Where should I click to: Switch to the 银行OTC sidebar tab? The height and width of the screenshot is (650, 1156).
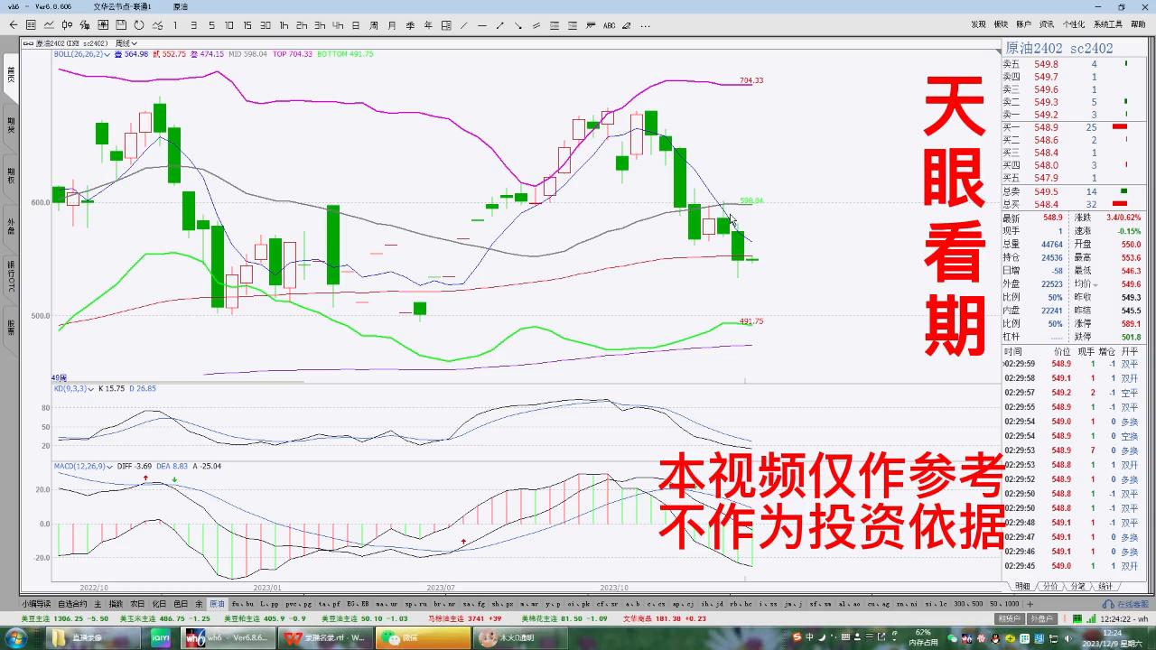[11, 276]
